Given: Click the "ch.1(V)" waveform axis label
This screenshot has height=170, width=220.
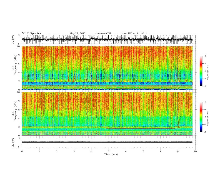Looking at the screenshot, I should tap(13, 39).
